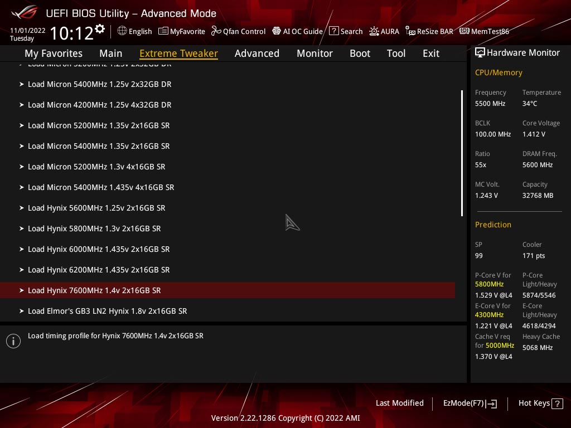Expand arrow for Hynix 5600MHz 1.25v 2x16GB SR
The height and width of the screenshot is (428, 571).
pos(22,208)
